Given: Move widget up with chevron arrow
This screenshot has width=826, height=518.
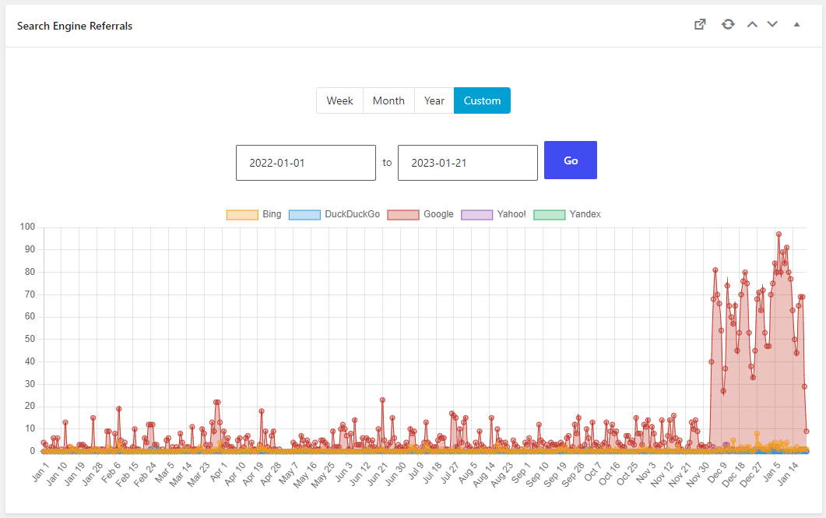Looking at the screenshot, I should [752, 24].
